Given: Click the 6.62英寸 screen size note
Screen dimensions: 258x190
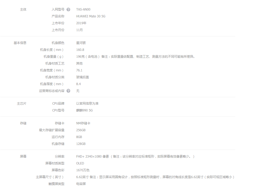Looking at the screenshot, I should pyautogui.click(x=155, y=177).
